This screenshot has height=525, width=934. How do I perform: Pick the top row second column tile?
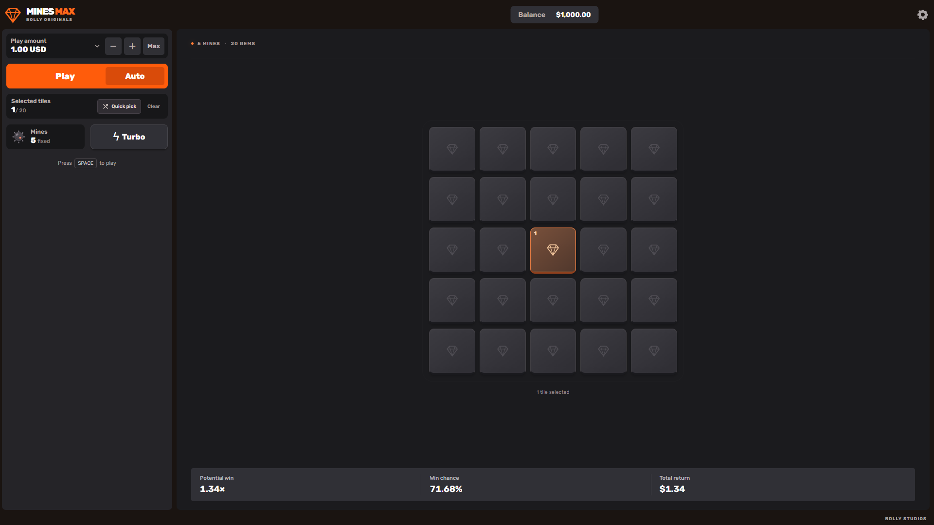pos(503,149)
